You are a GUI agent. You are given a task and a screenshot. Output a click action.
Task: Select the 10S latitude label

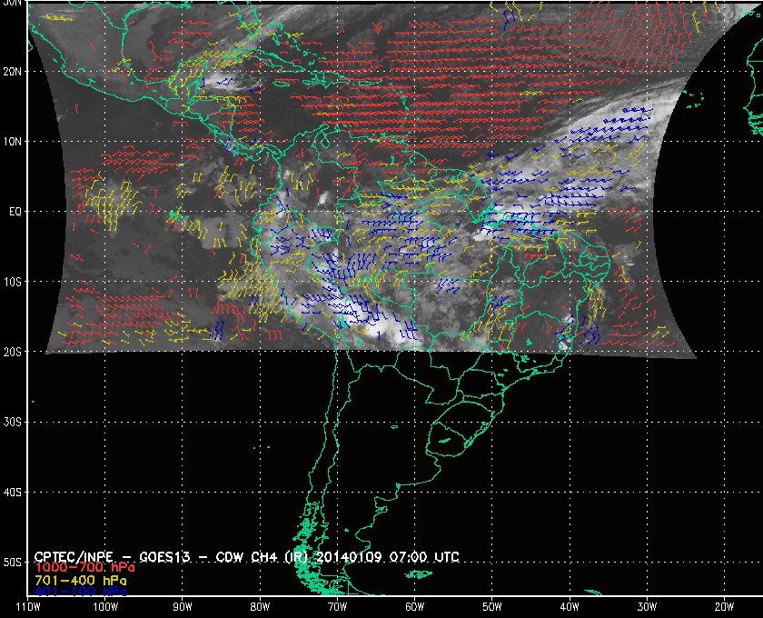[x=13, y=283]
